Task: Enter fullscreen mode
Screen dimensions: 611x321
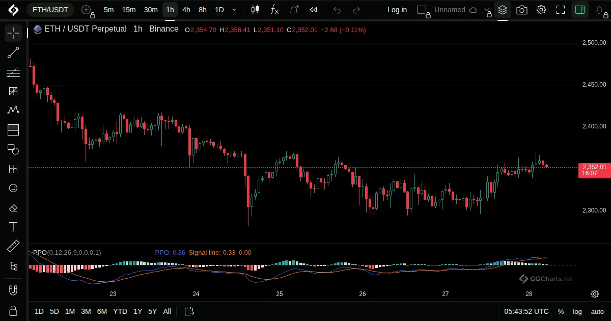Action: coord(561,10)
